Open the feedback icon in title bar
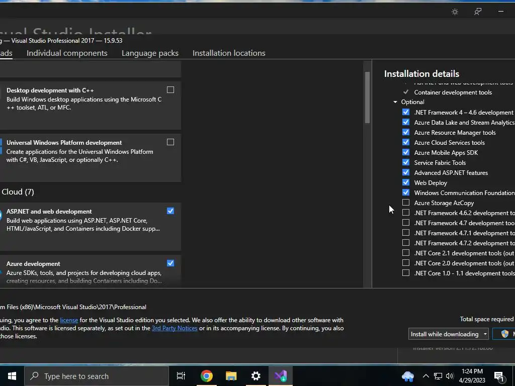 (478, 12)
